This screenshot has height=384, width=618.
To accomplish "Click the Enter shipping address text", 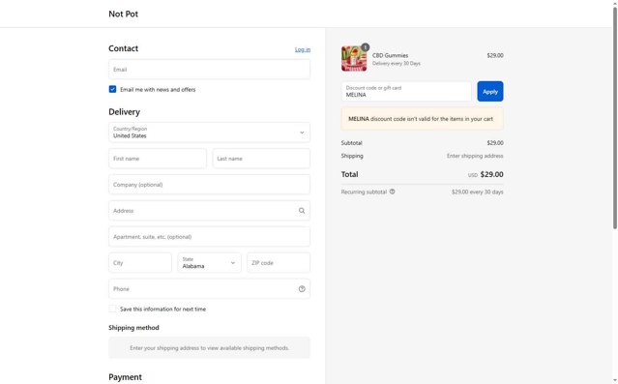I will point(475,156).
